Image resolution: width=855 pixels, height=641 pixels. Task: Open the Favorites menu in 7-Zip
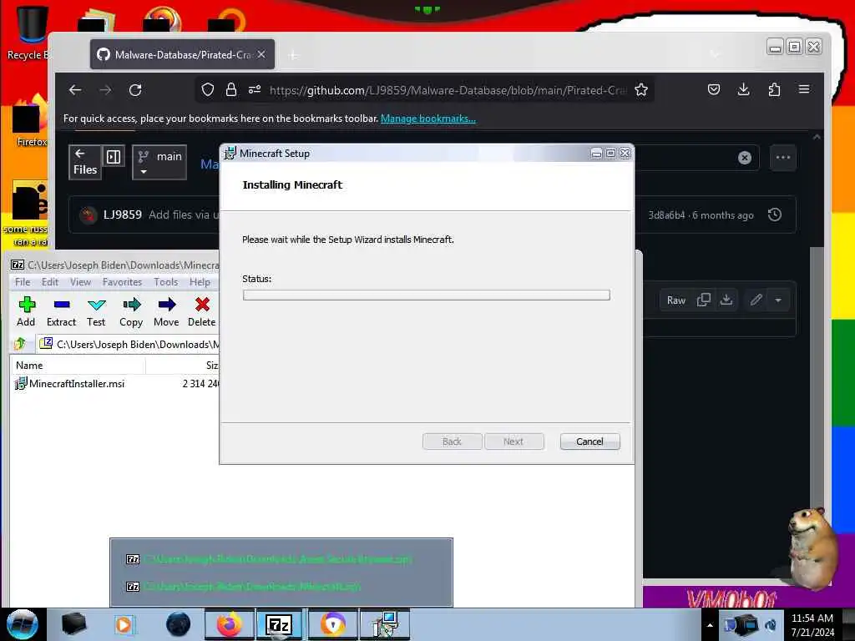(122, 282)
